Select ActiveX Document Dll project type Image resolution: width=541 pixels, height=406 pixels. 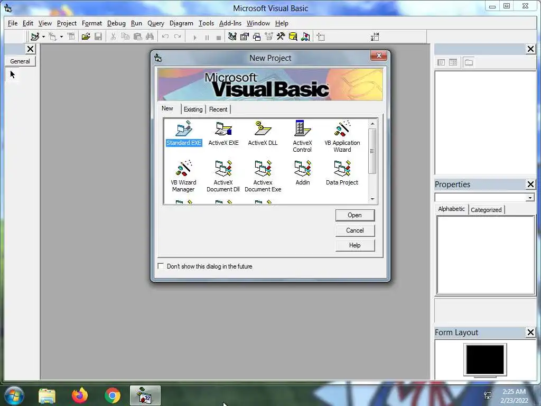pos(223,176)
